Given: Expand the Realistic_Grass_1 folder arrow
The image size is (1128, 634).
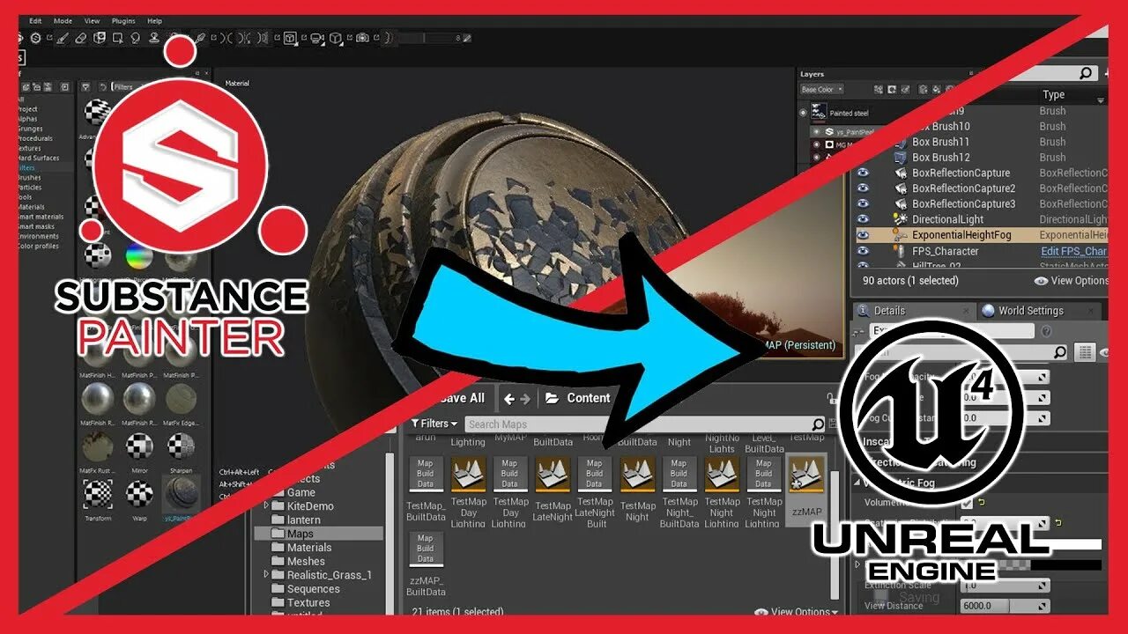Looking at the screenshot, I should (x=267, y=575).
